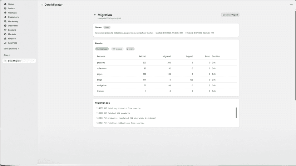Expand the Sales channels section
Screen dimensions: 296x166
[x=11, y=49]
